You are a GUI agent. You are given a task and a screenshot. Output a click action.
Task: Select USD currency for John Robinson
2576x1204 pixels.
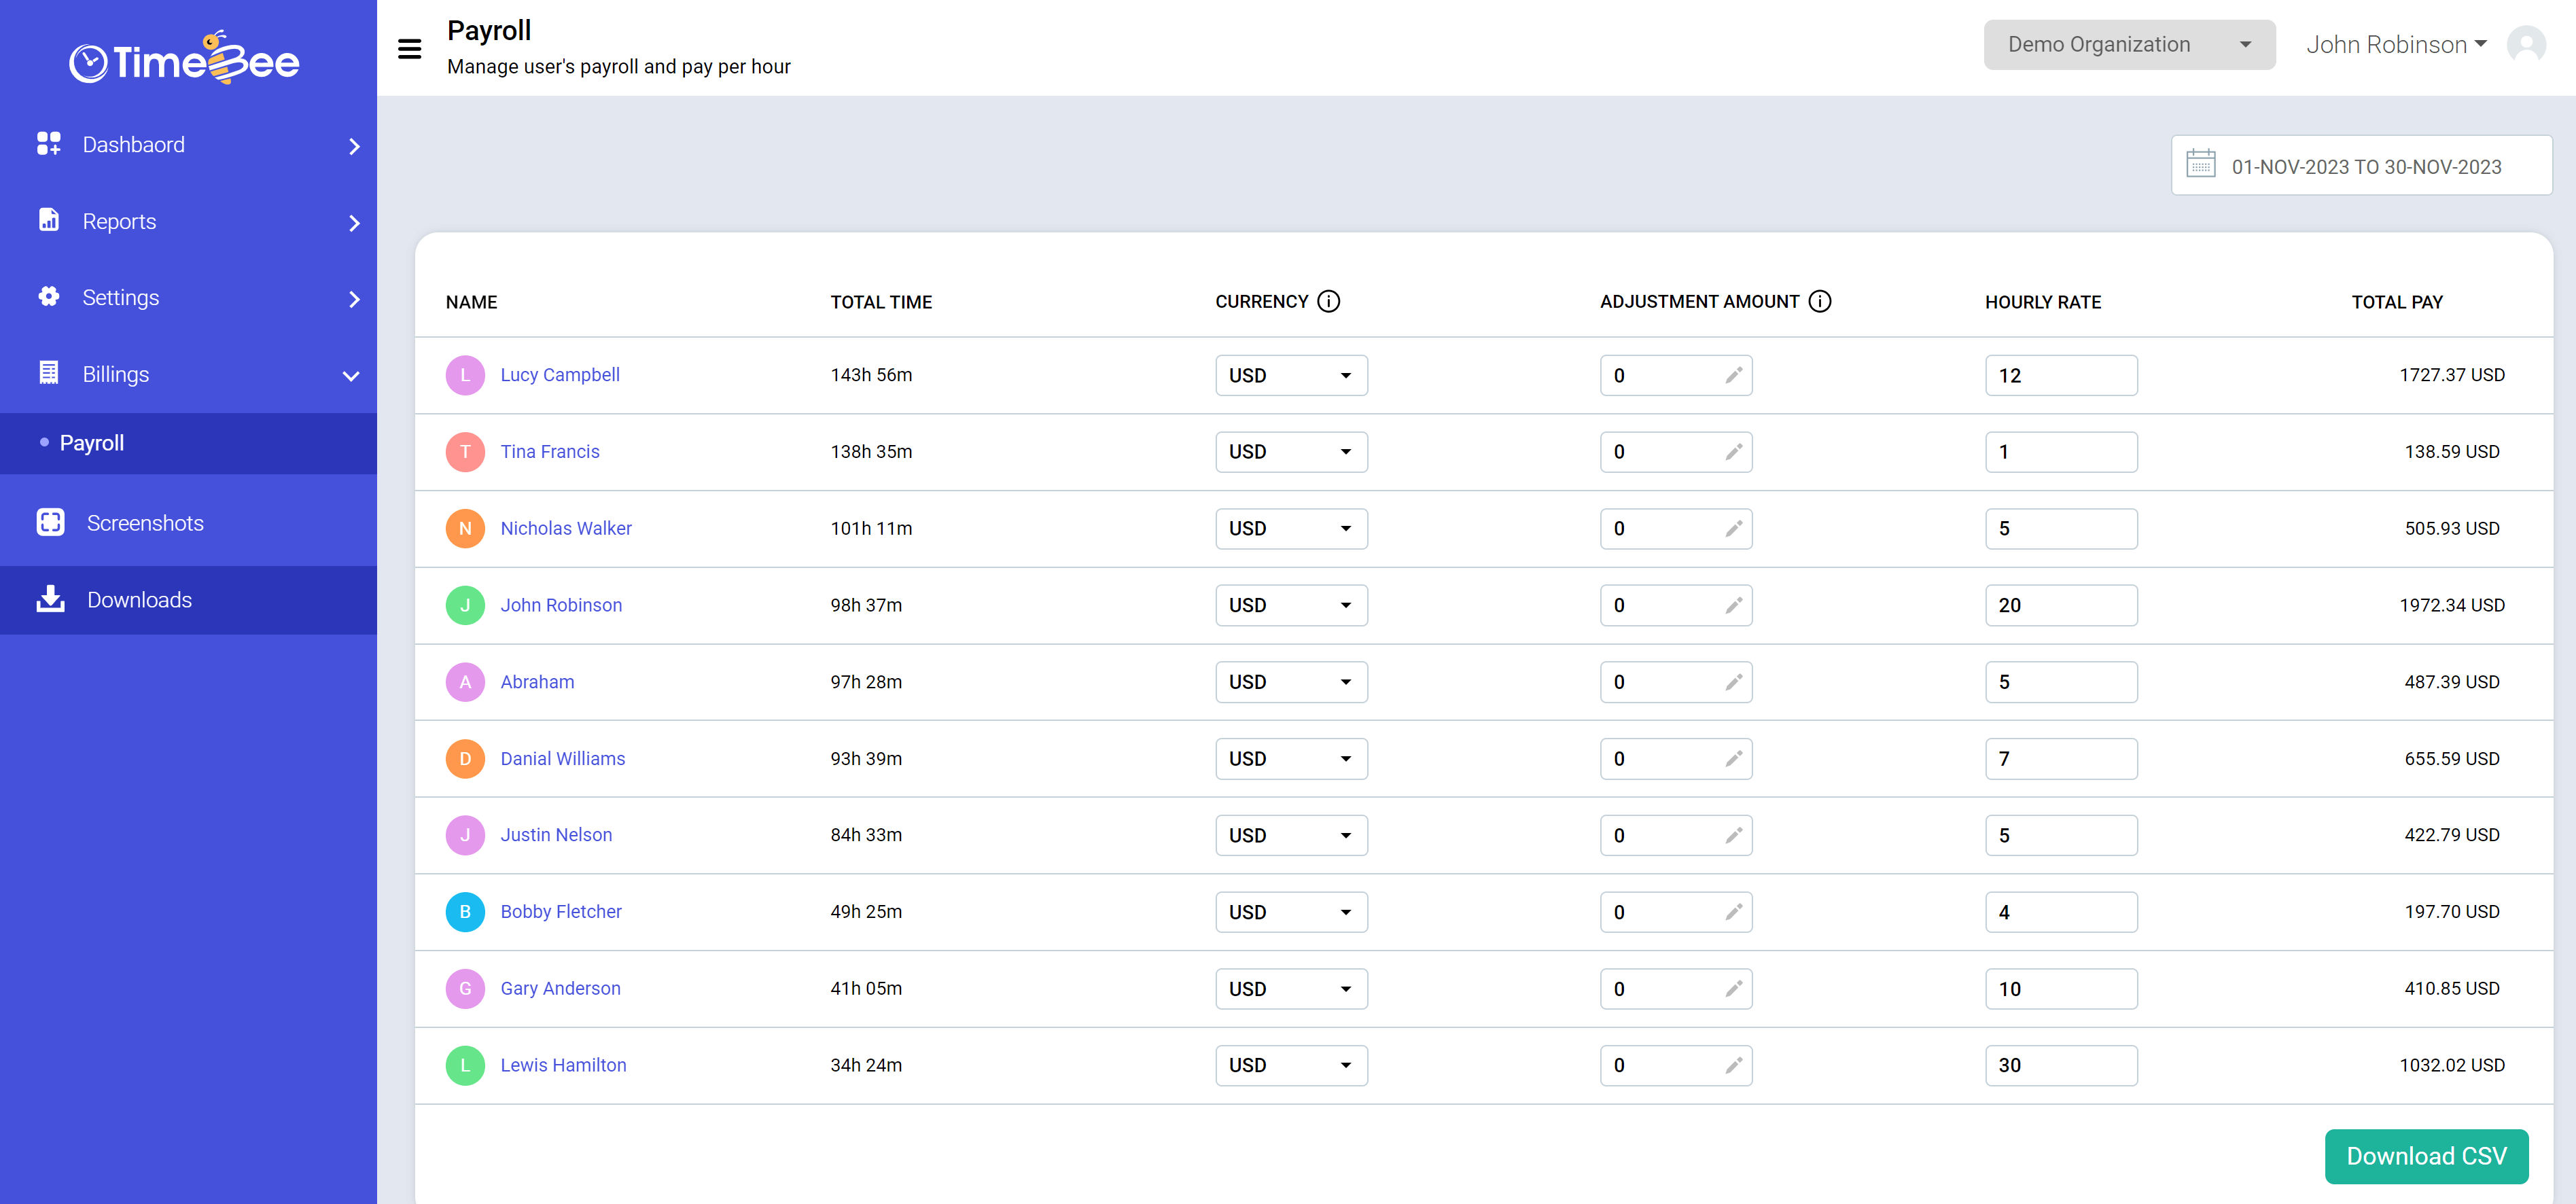coord(1290,605)
